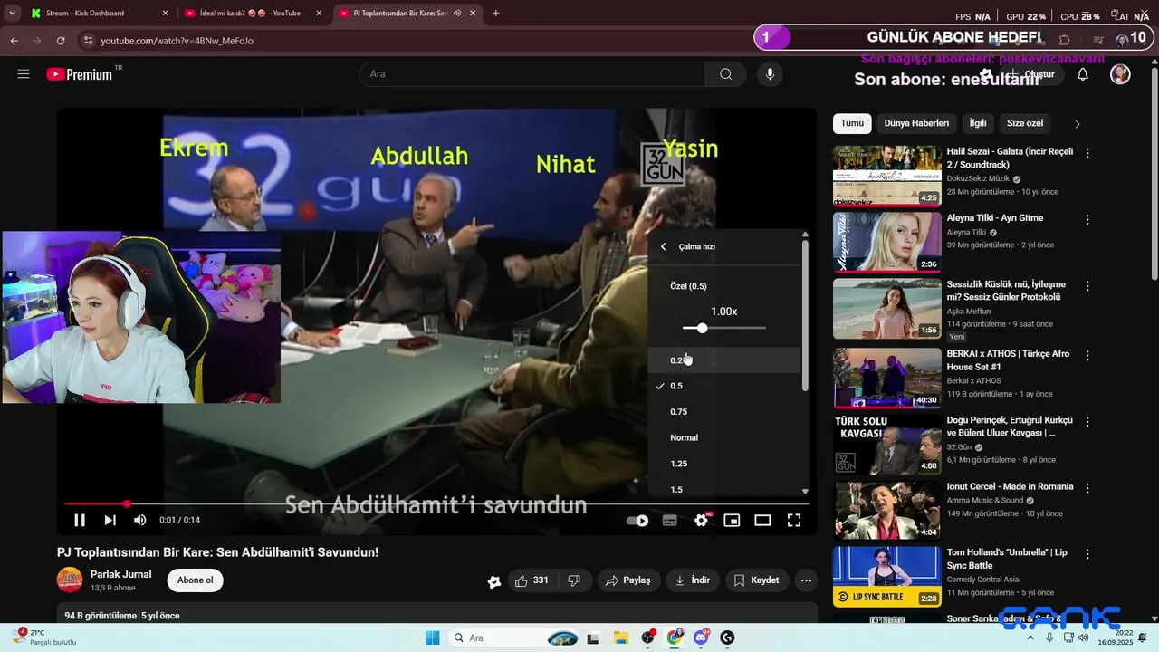Open Parlak Jurnal channel name
The image size is (1159, 652).
pos(120,574)
